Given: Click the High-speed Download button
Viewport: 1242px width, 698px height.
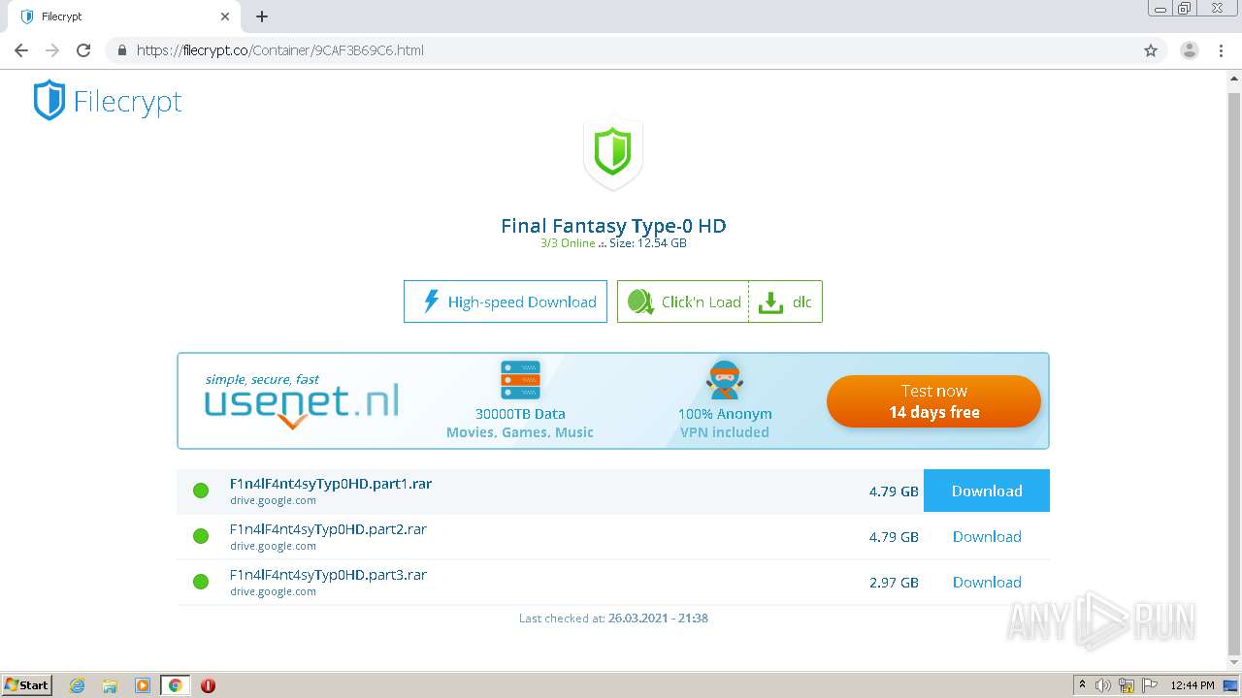Looking at the screenshot, I should coord(506,301).
